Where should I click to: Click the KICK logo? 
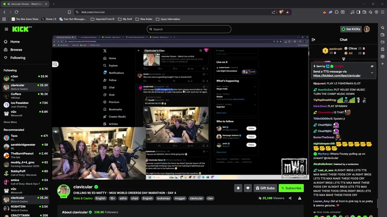point(22,29)
